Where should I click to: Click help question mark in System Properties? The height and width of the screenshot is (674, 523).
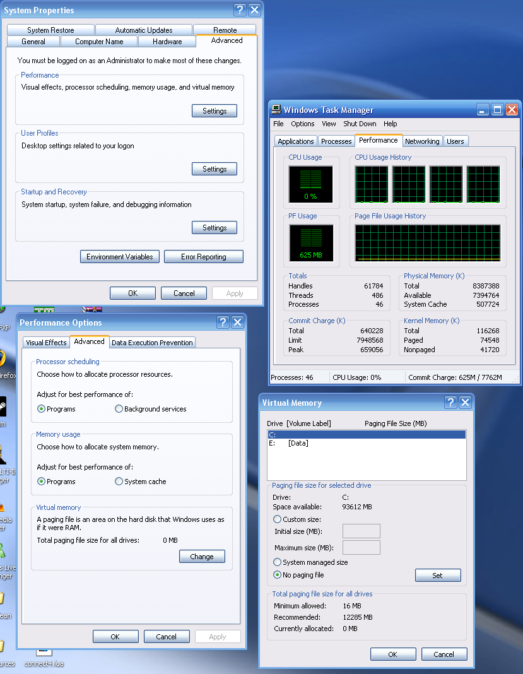click(240, 10)
